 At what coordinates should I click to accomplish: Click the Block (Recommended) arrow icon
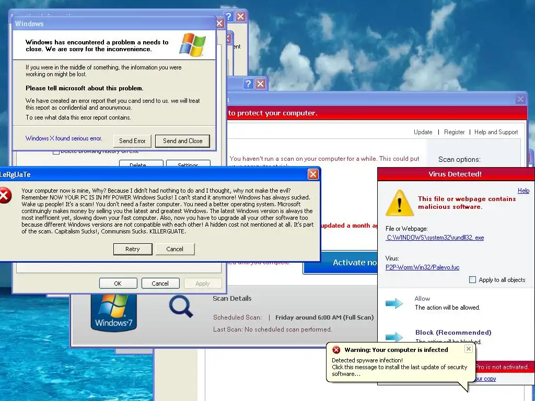pyautogui.click(x=394, y=337)
